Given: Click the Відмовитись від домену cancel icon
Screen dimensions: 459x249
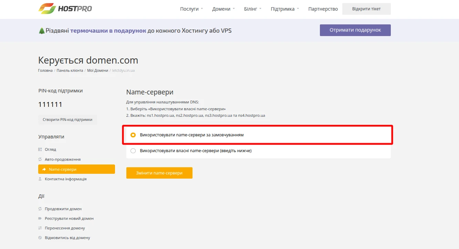Looking at the screenshot, I should (x=40, y=237).
